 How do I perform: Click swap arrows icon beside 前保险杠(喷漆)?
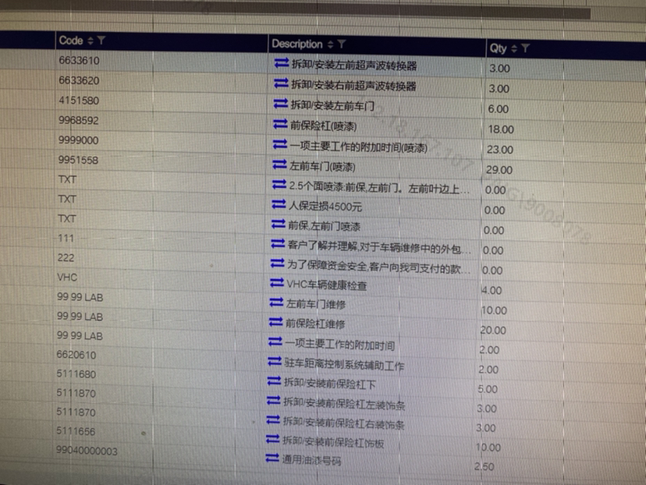pyautogui.click(x=280, y=123)
